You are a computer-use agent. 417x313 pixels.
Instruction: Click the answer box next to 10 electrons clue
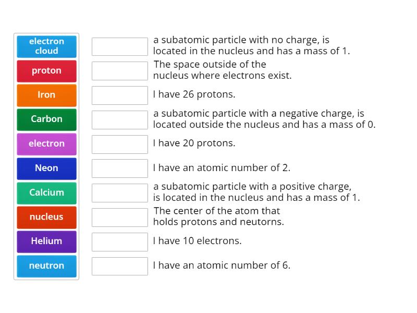coord(119,242)
